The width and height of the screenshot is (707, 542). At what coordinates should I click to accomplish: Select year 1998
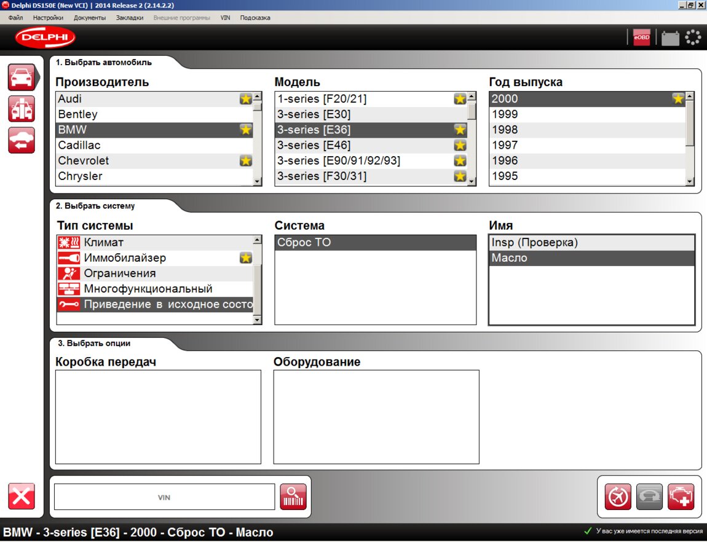(588, 130)
